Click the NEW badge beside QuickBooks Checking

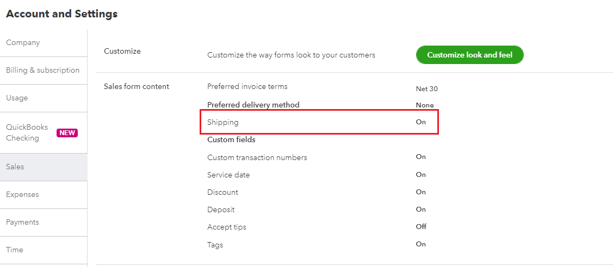(x=67, y=133)
